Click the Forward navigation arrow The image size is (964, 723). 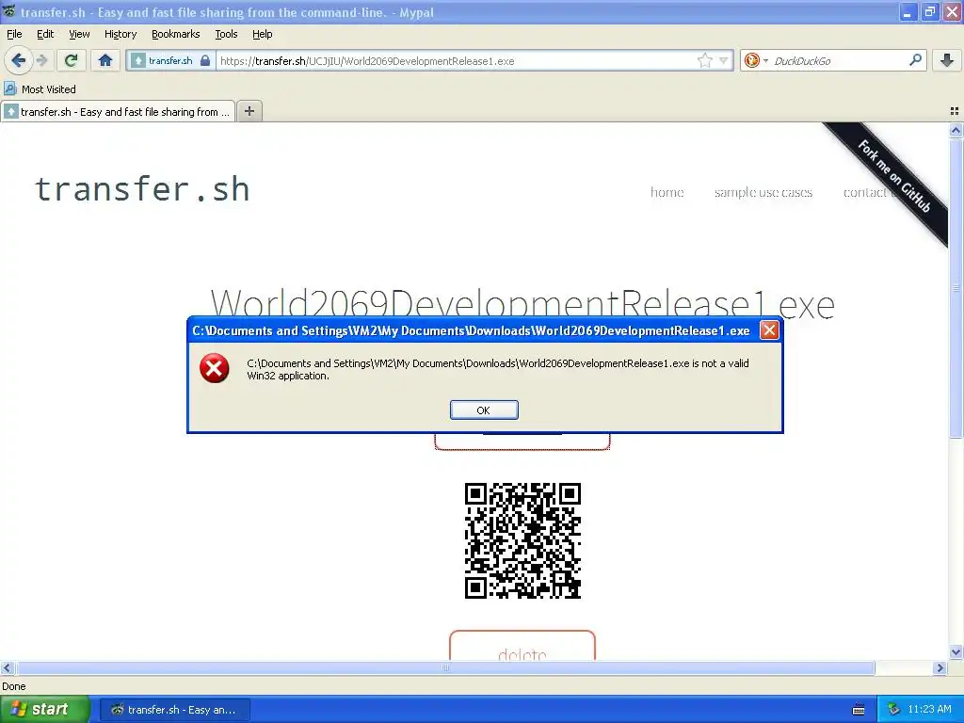tap(41, 60)
